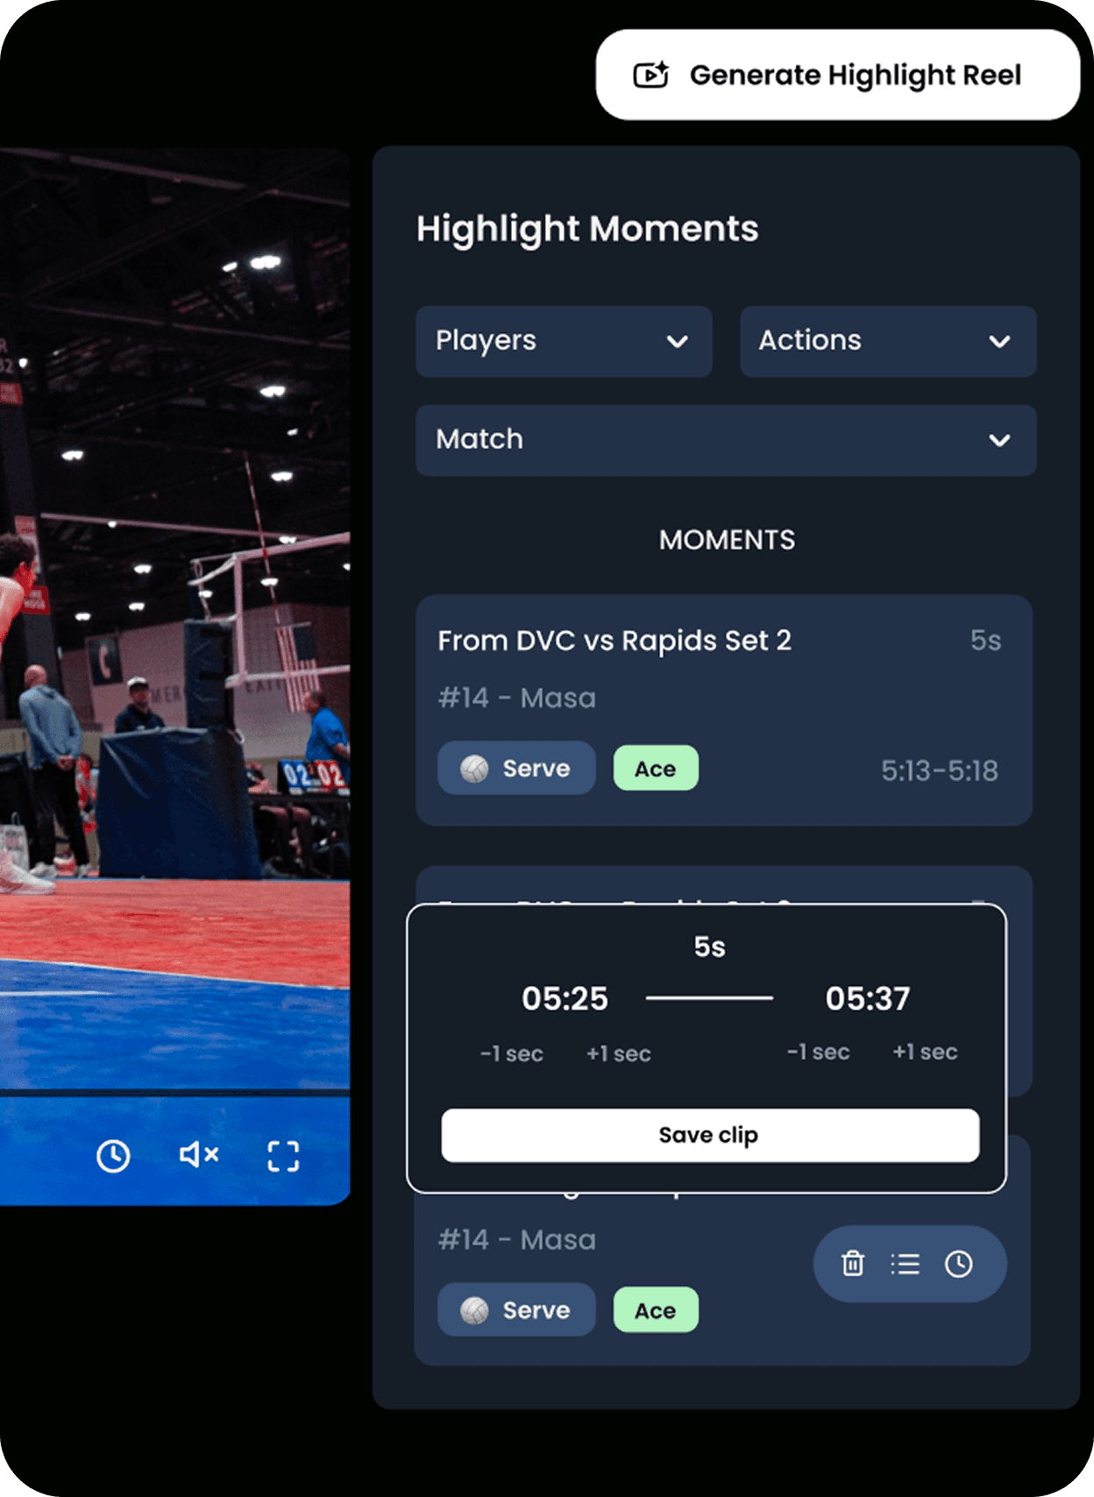
Task: Click the #14 - Masa label on the bottom card
Action: click(517, 1240)
